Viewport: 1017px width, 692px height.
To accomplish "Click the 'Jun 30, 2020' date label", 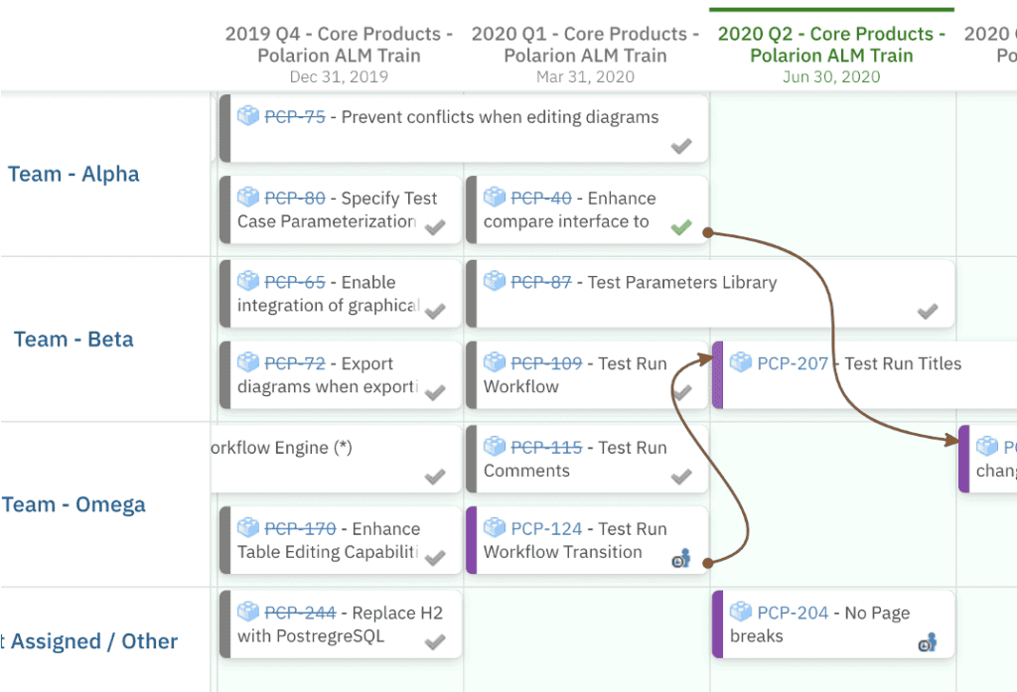I will pos(831,76).
